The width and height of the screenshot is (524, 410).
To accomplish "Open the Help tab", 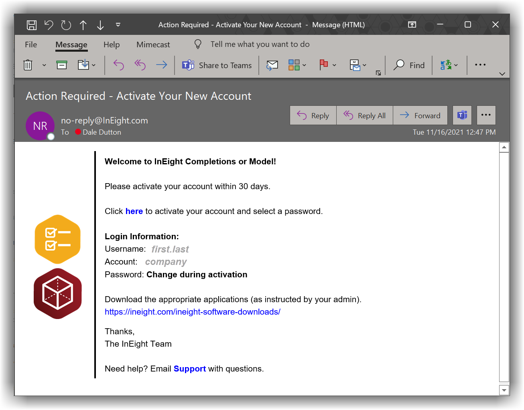I will 112,44.
